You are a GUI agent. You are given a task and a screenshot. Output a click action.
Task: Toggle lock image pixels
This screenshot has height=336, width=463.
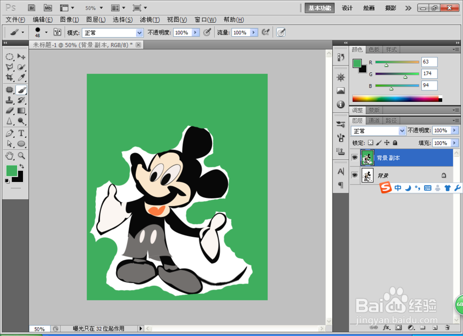click(379, 143)
